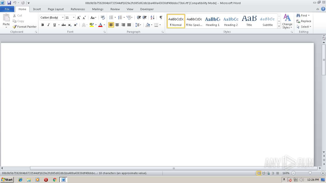The image size is (326, 183).
Task: Open Word Help question mark icon
Action: [x=323, y=9]
